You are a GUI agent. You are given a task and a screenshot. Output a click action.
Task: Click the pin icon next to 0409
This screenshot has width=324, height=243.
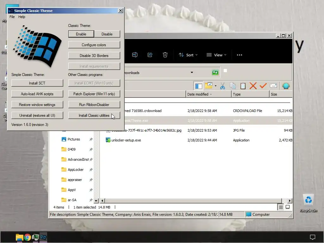click(91, 149)
